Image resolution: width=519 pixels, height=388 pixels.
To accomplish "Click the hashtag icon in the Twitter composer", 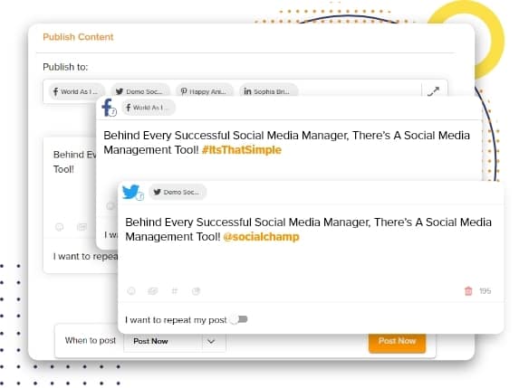I will pos(175,291).
